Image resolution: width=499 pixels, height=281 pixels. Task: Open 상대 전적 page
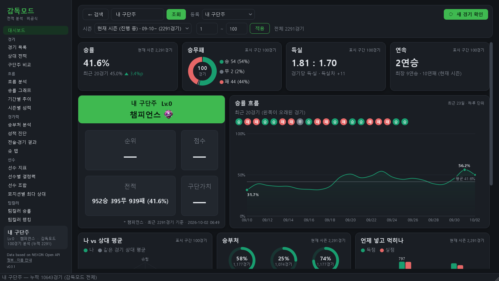(x=36, y=56)
